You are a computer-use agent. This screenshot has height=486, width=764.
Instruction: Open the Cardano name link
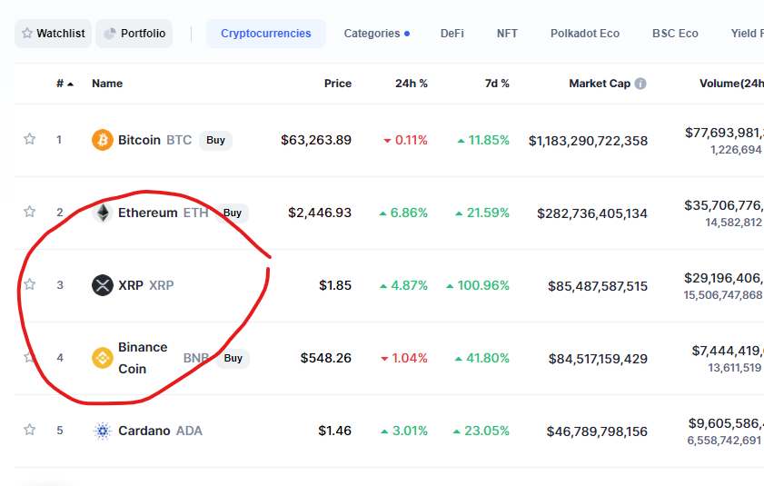(144, 431)
